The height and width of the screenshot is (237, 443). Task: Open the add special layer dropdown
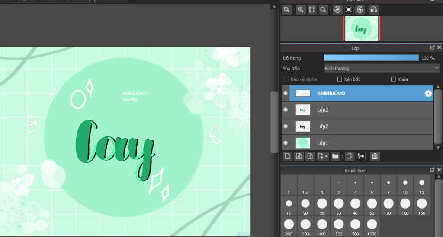pos(323,156)
